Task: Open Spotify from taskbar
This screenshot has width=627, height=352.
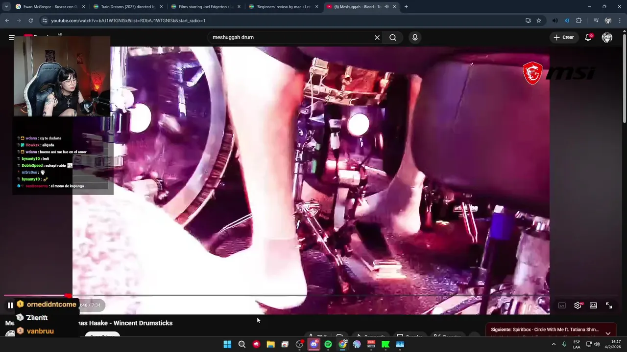Action: coord(328,344)
